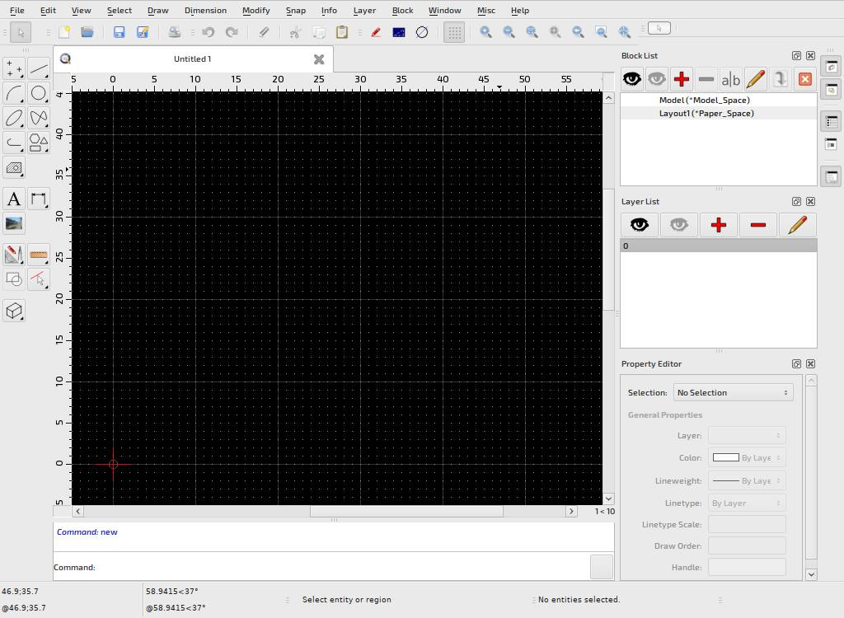Open the Modify menu
The width and height of the screenshot is (844, 618).
pyautogui.click(x=256, y=10)
